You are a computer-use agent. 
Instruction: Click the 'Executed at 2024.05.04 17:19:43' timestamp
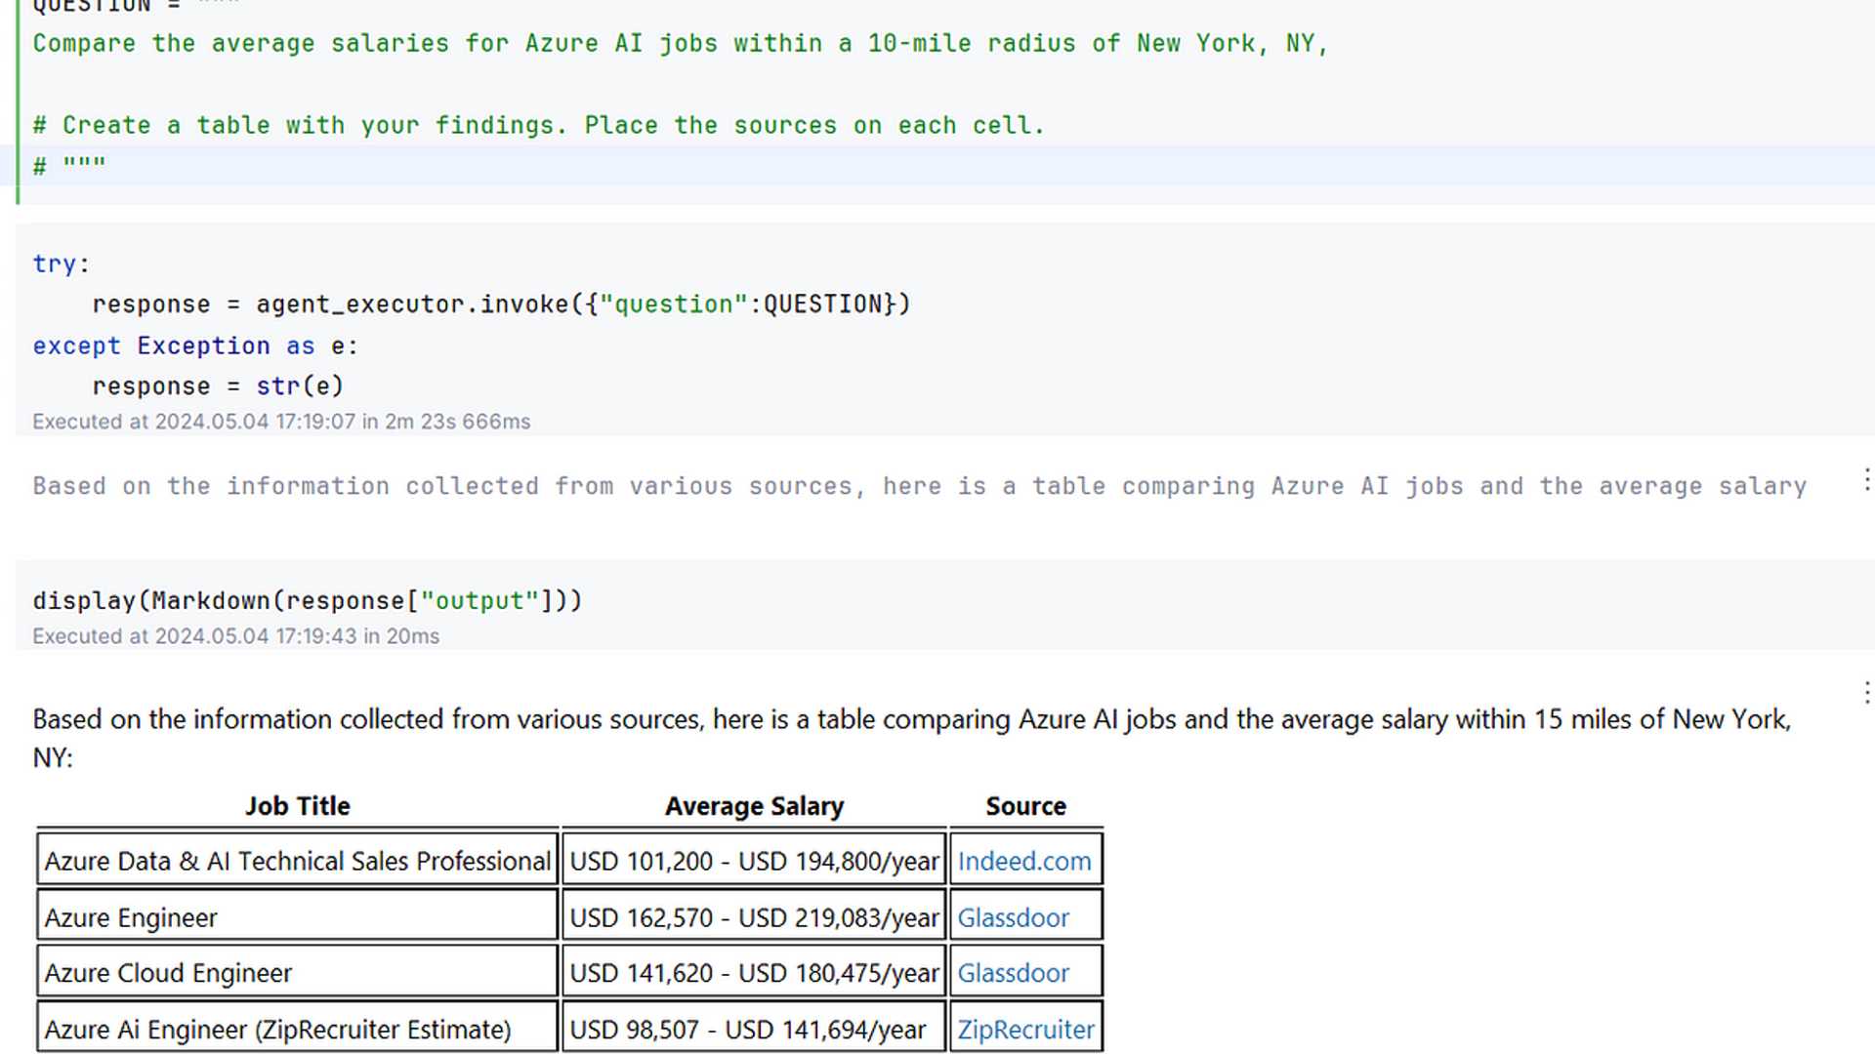(x=235, y=635)
